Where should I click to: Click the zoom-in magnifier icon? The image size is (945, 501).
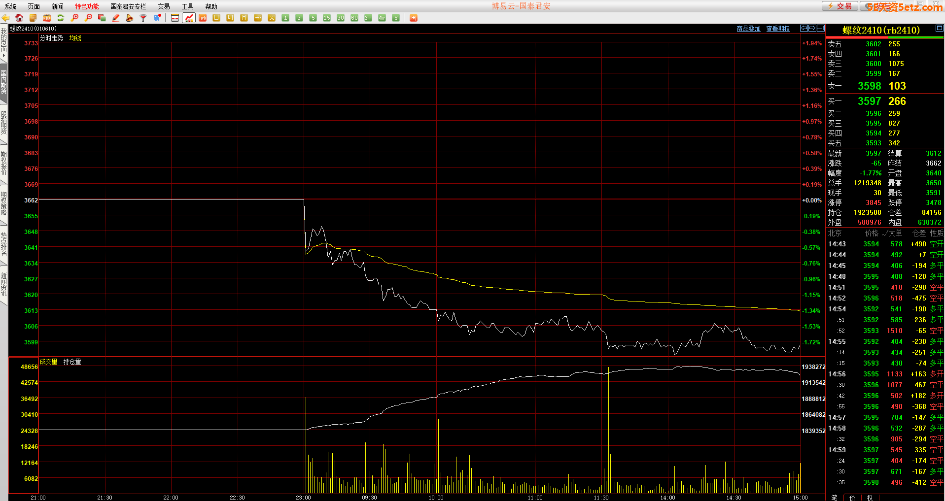click(x=74, y=18)
